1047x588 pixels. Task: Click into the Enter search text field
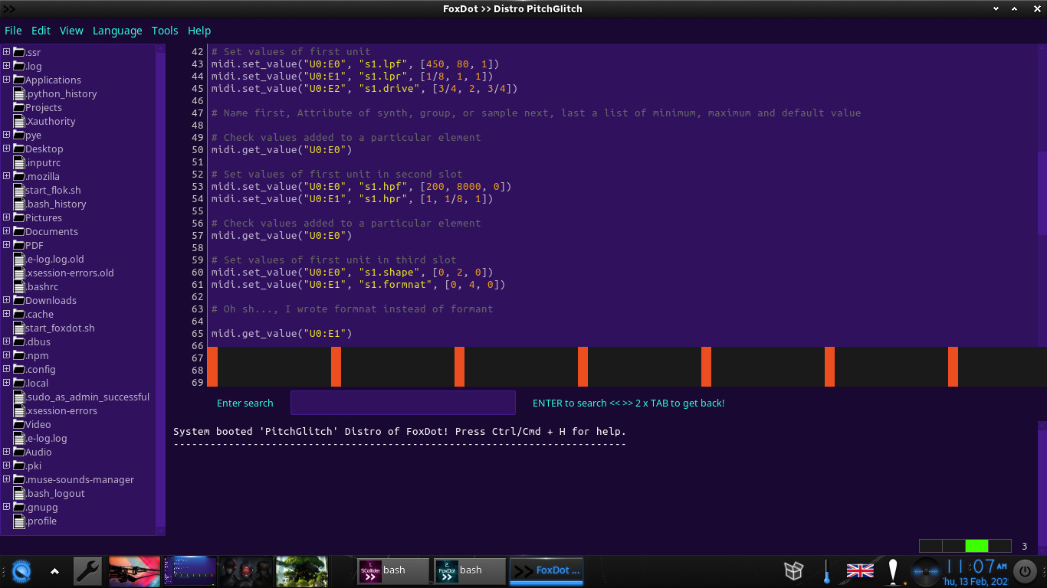[402, 403]
